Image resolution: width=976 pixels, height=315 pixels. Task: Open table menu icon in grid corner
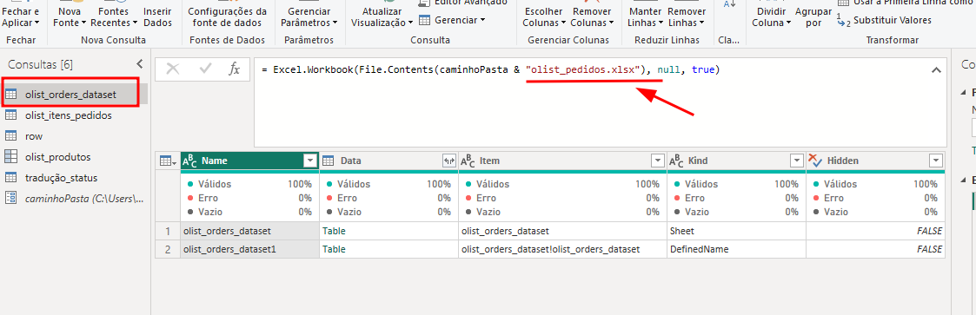pyautogui.click(x=168, y=161)
